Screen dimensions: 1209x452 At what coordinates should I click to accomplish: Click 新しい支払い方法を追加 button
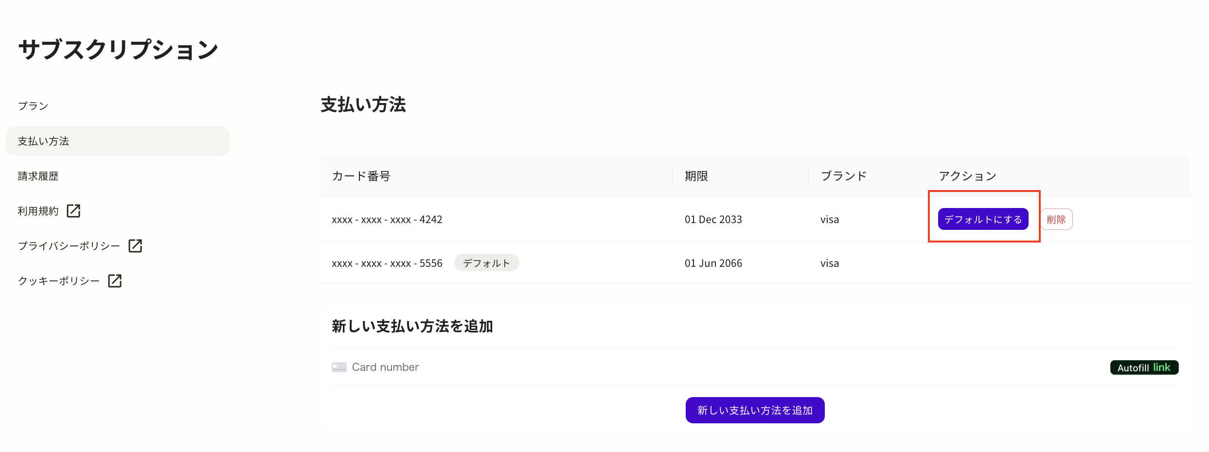click(x=754, y=410)
